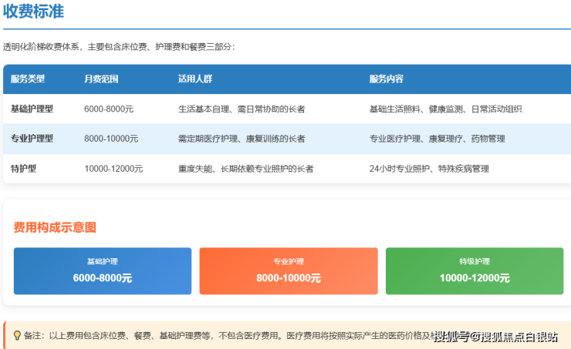Click the 月费范围 column header
The image size is (571, 349).
(101, 79)
